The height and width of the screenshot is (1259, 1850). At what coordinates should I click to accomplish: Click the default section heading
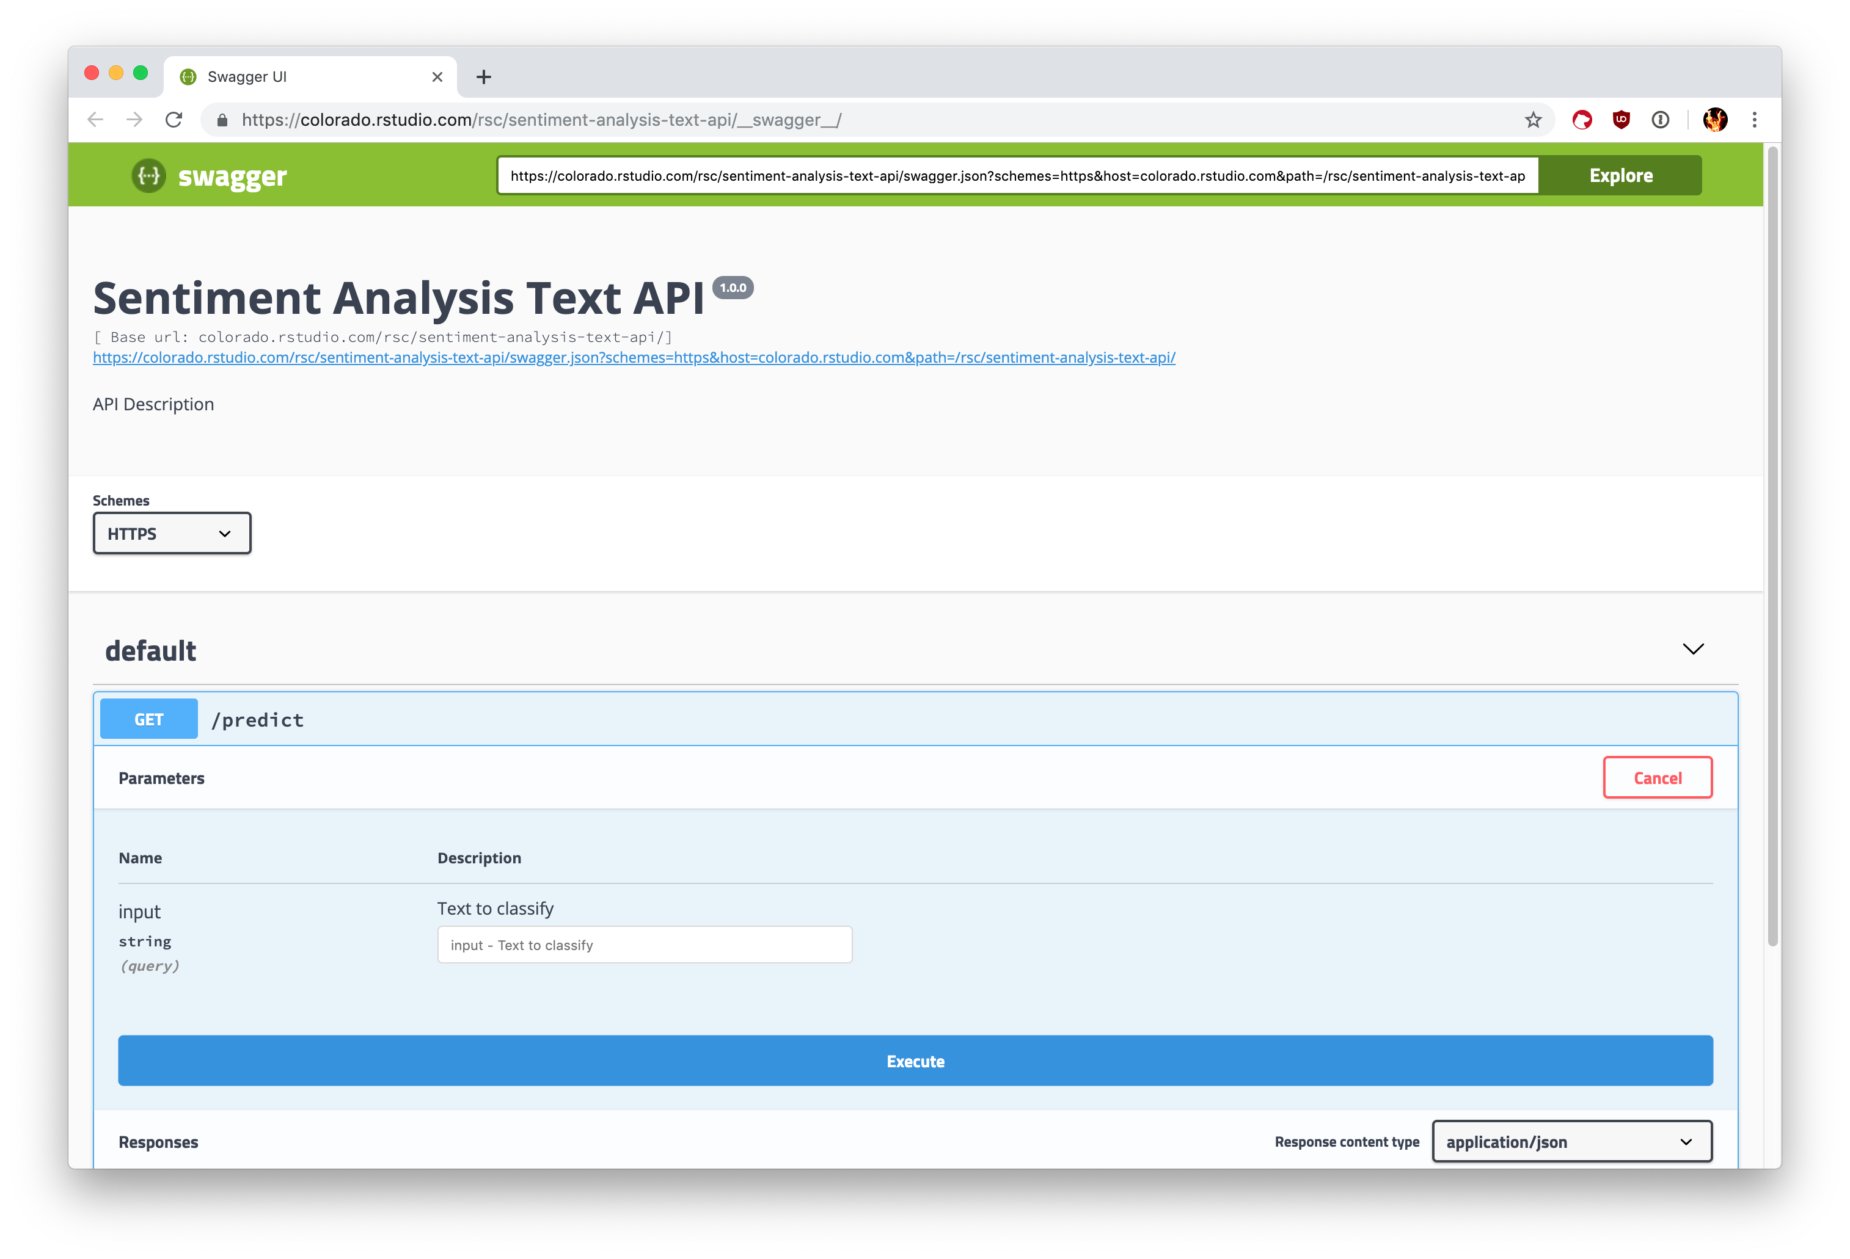coord(150,650)
